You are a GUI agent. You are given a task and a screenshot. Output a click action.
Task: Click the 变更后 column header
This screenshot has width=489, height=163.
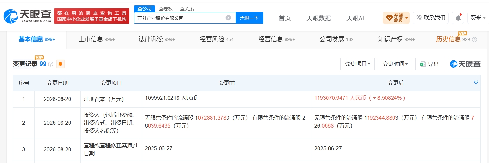(395, 83)
